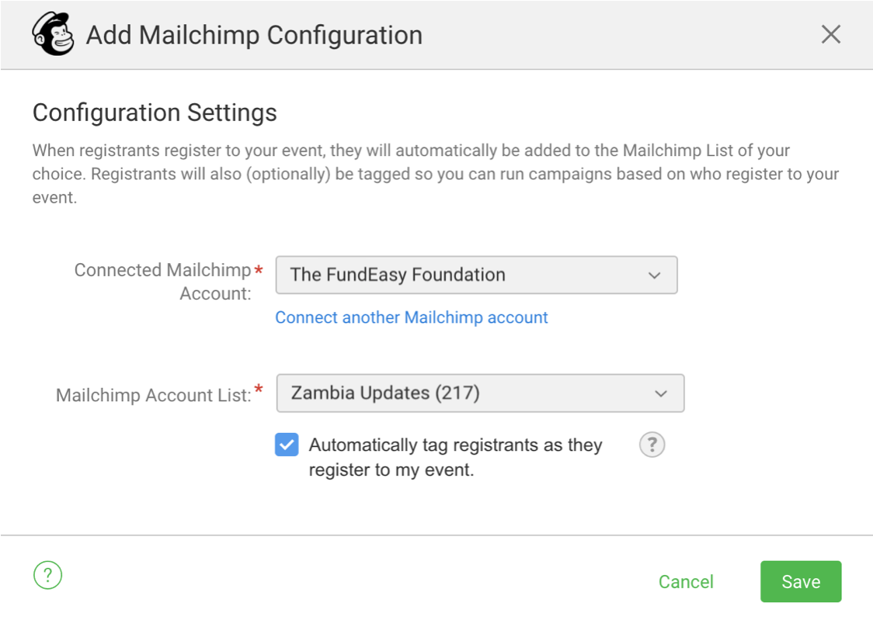Open the Connected Mailchimp Account dropdown
The height and width of the screenshot is (627, 873).
point(476,275)
